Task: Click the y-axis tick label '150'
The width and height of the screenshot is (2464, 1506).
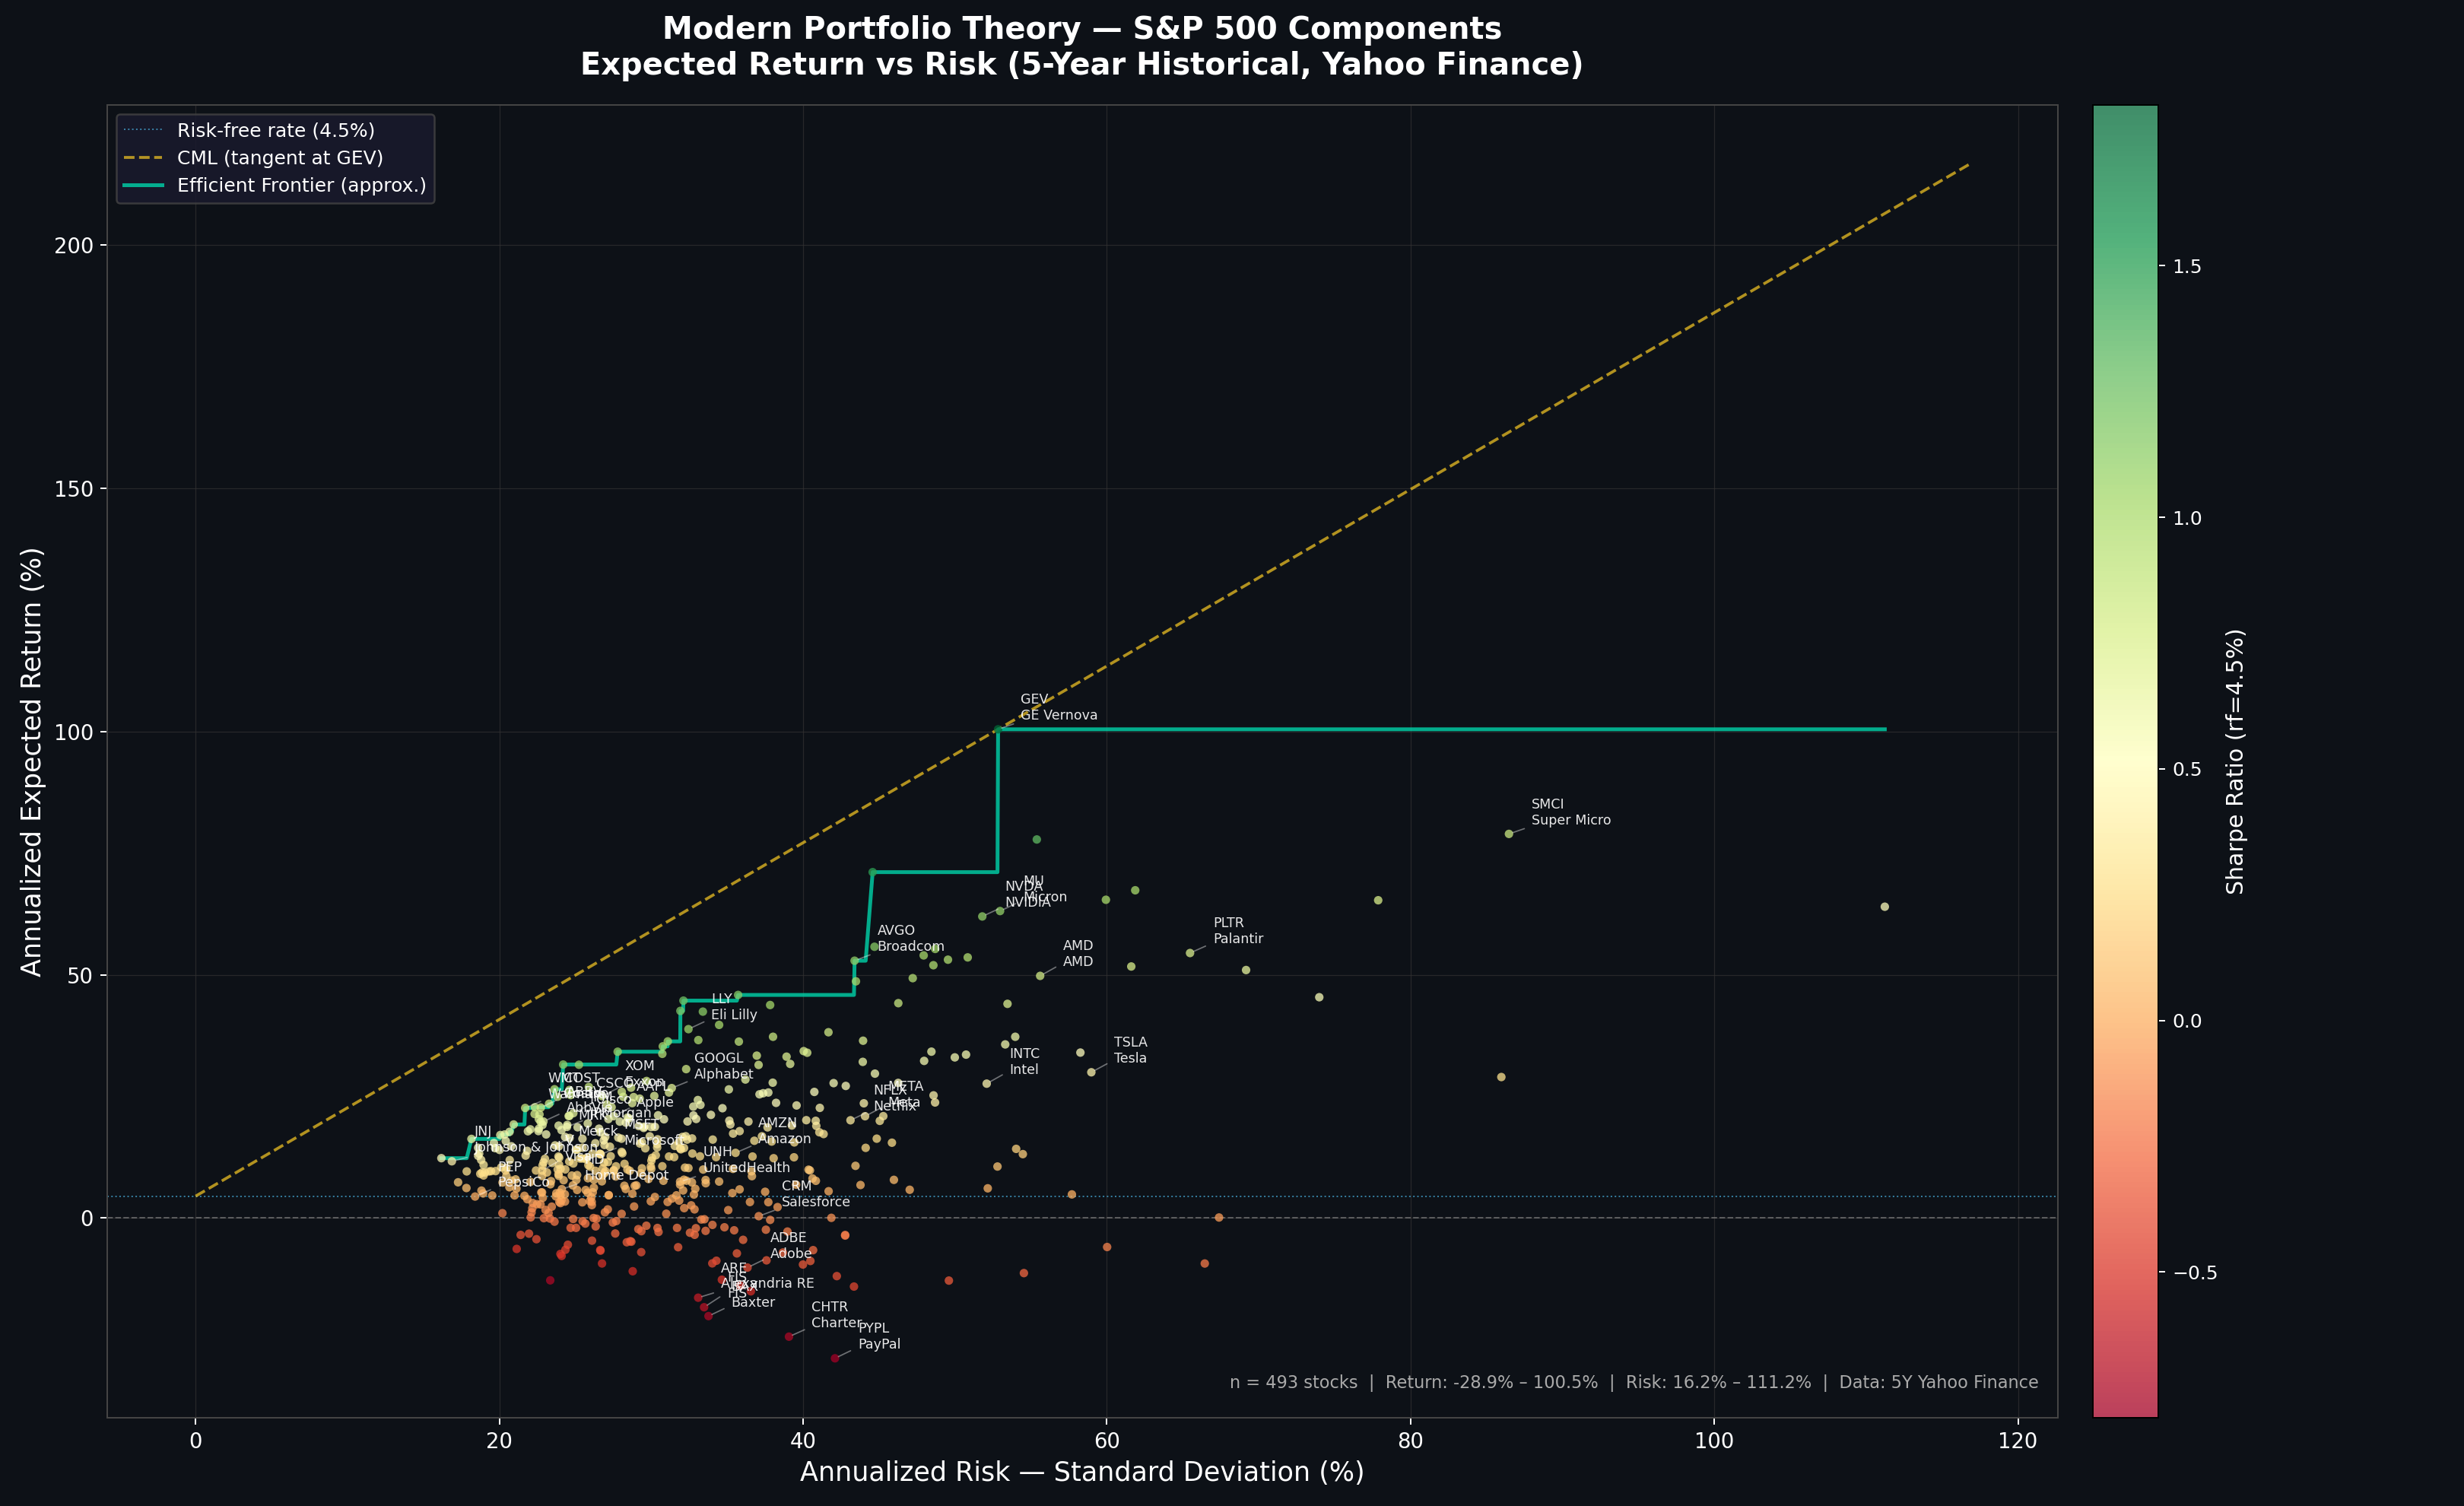Action: pyautogui.click(x=74, y=489)
